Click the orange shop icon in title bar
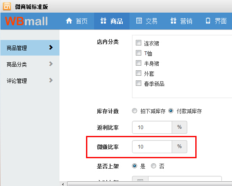This screenshot has width=232, height=186. click(7, 6)
